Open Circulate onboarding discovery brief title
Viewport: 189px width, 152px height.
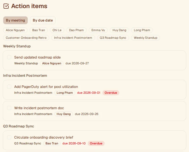click(x=44, y=137)
